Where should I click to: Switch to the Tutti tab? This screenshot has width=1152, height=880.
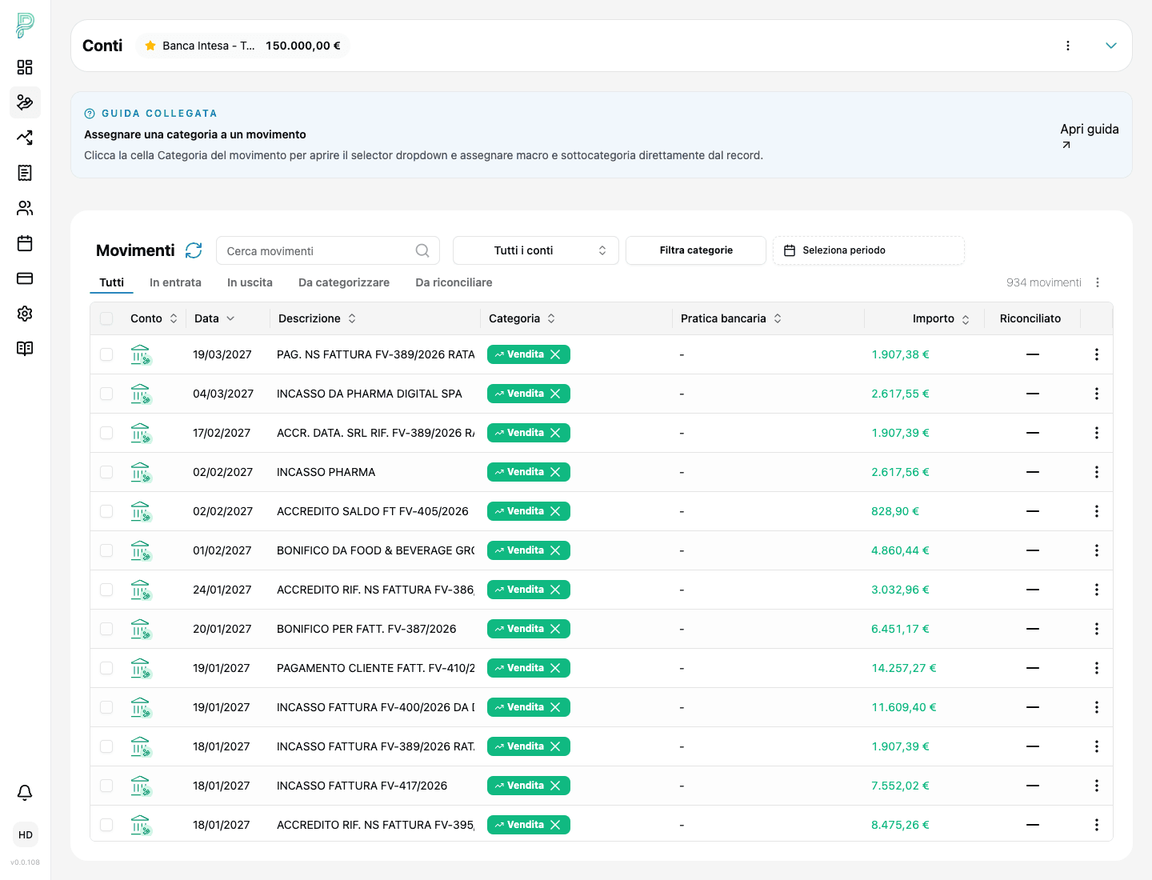point(112,282)
